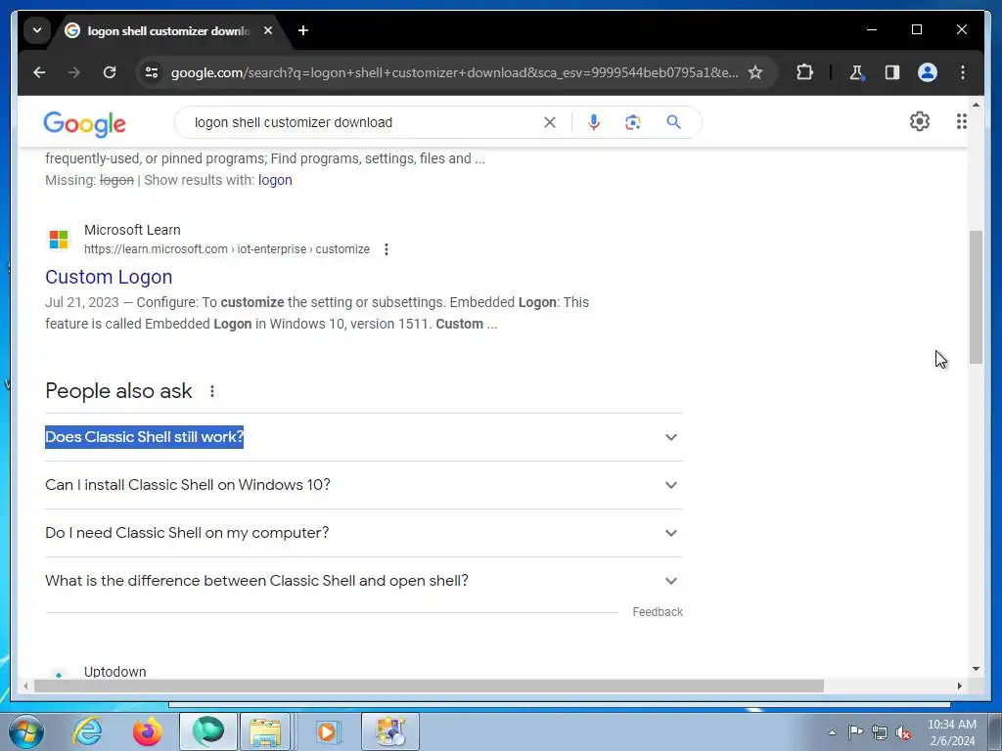Toggle the Chrome side panel
This screenshot has height=751, width=1002.
892,72
